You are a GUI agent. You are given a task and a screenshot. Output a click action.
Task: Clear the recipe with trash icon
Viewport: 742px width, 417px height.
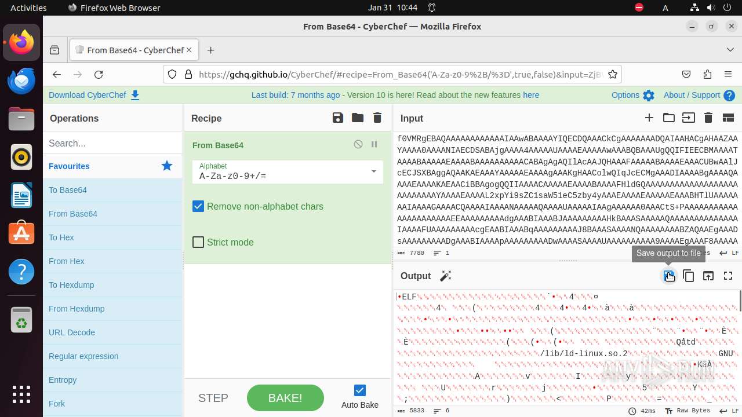click(x=377, y=118)
